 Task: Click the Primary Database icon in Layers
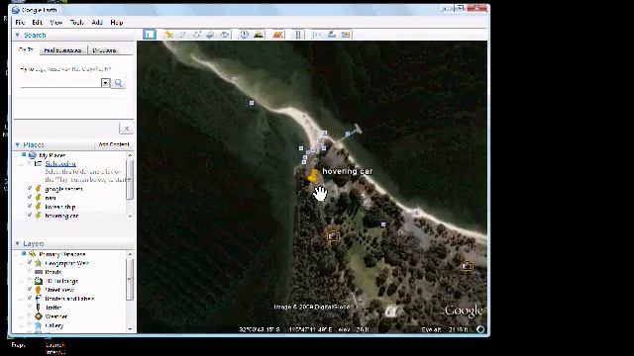[x=33, y=254]
